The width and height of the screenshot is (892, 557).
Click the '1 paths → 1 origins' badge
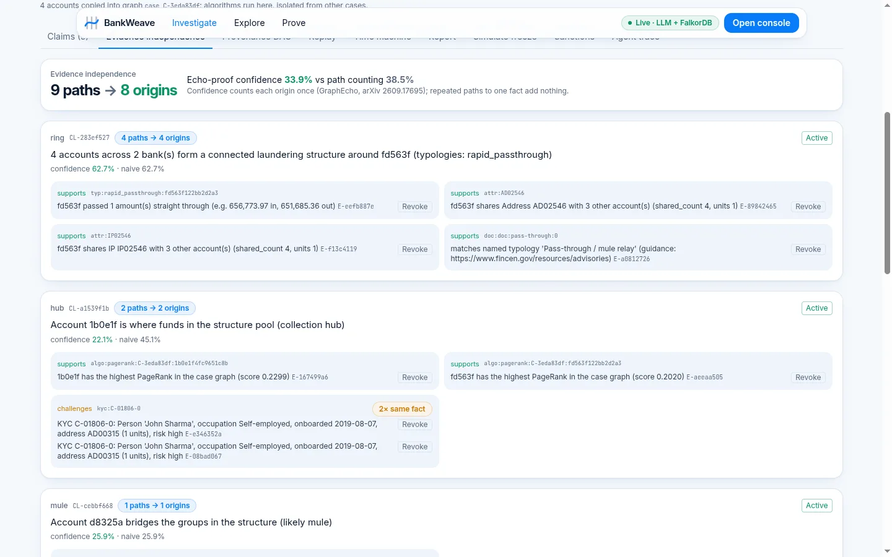tap(157, 506)
